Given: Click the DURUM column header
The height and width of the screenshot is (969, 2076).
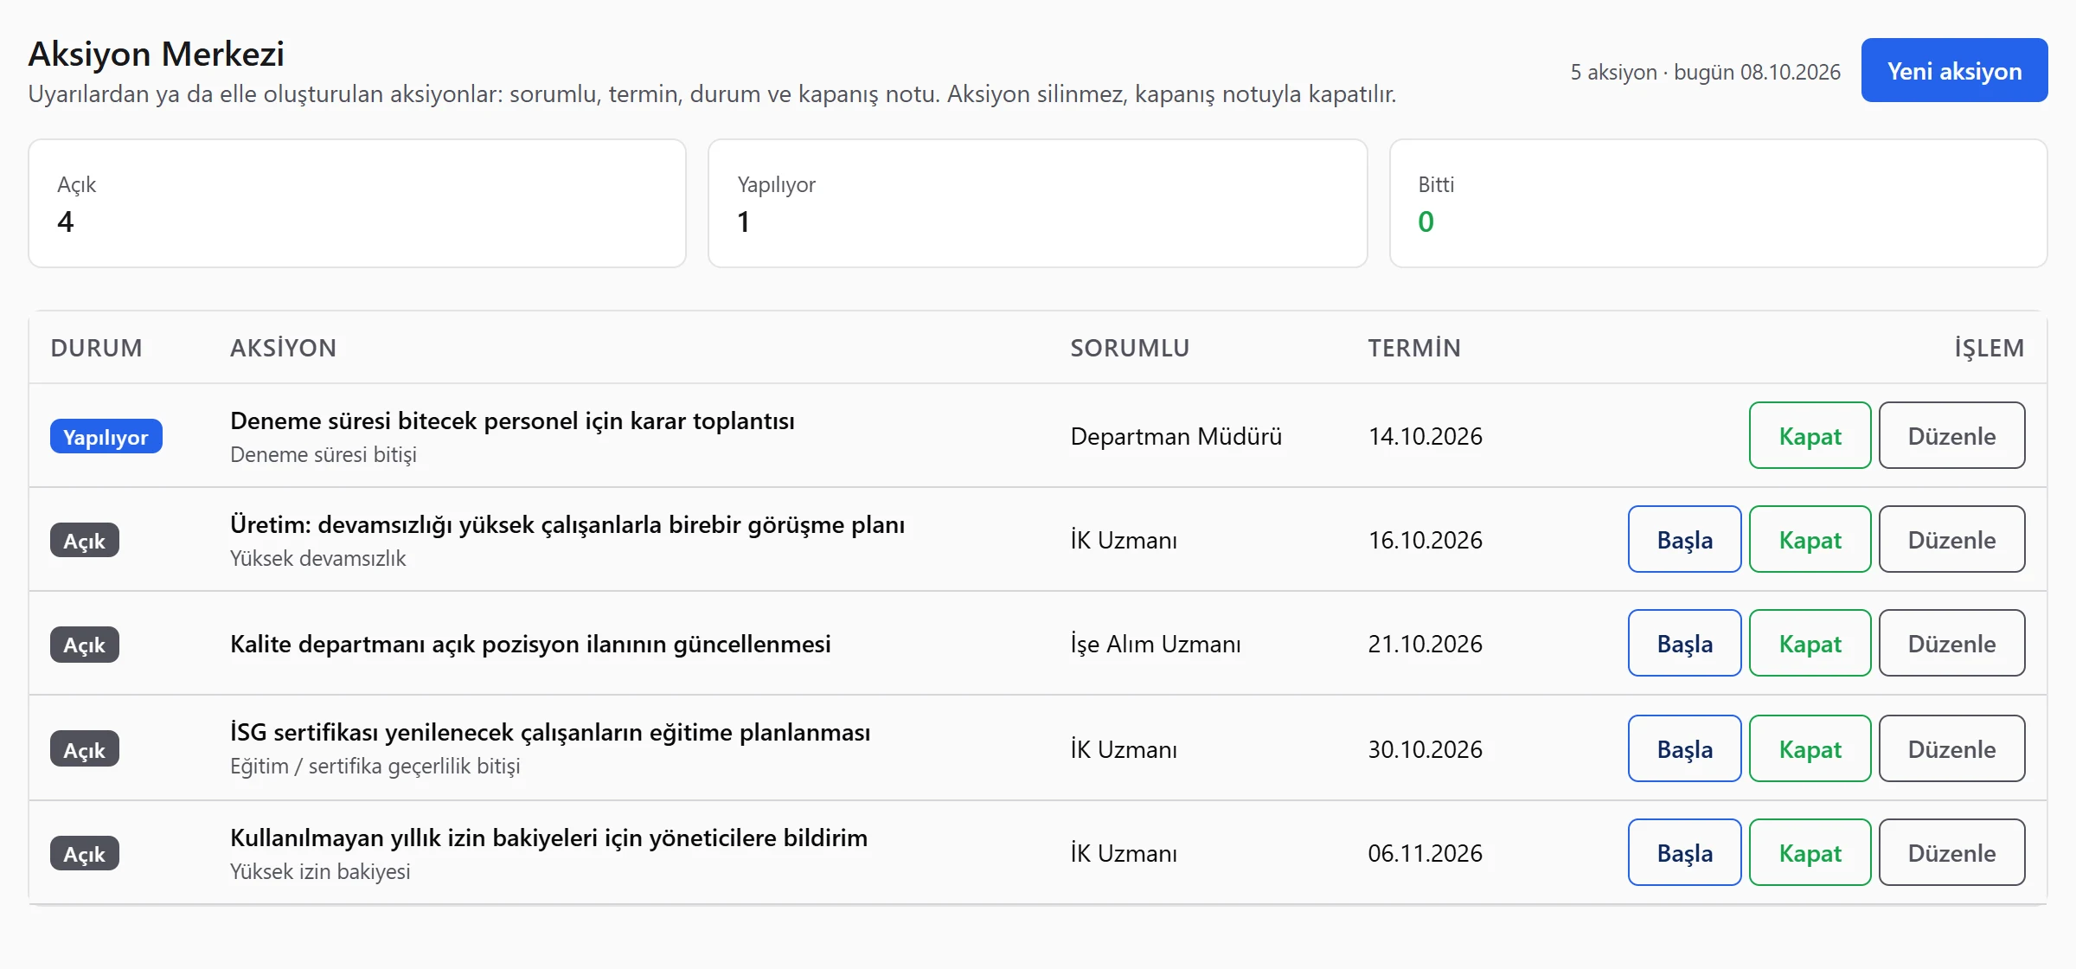Looking at the screenshot, I should 96,348.
